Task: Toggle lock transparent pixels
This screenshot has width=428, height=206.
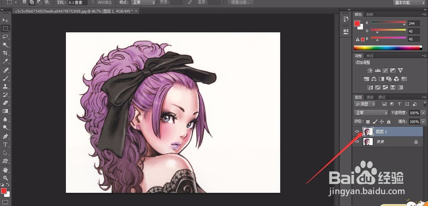Action: [368, 121]
